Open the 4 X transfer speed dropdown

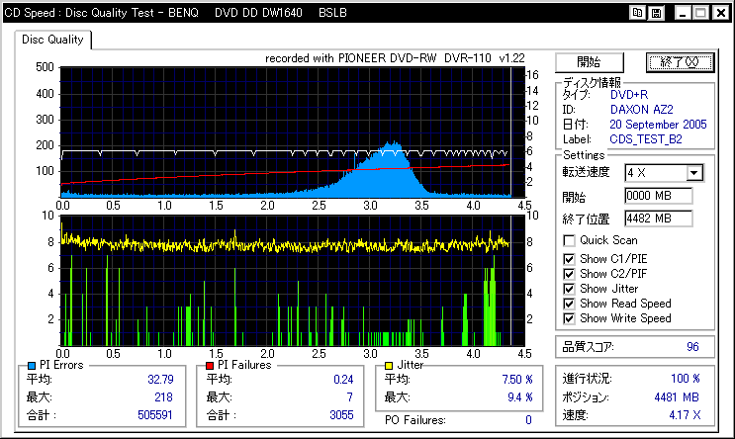point(694,173)
